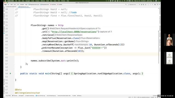Open the Spring tool window
Viewport: 175px width, 98px height.
[x=79, y=96]
